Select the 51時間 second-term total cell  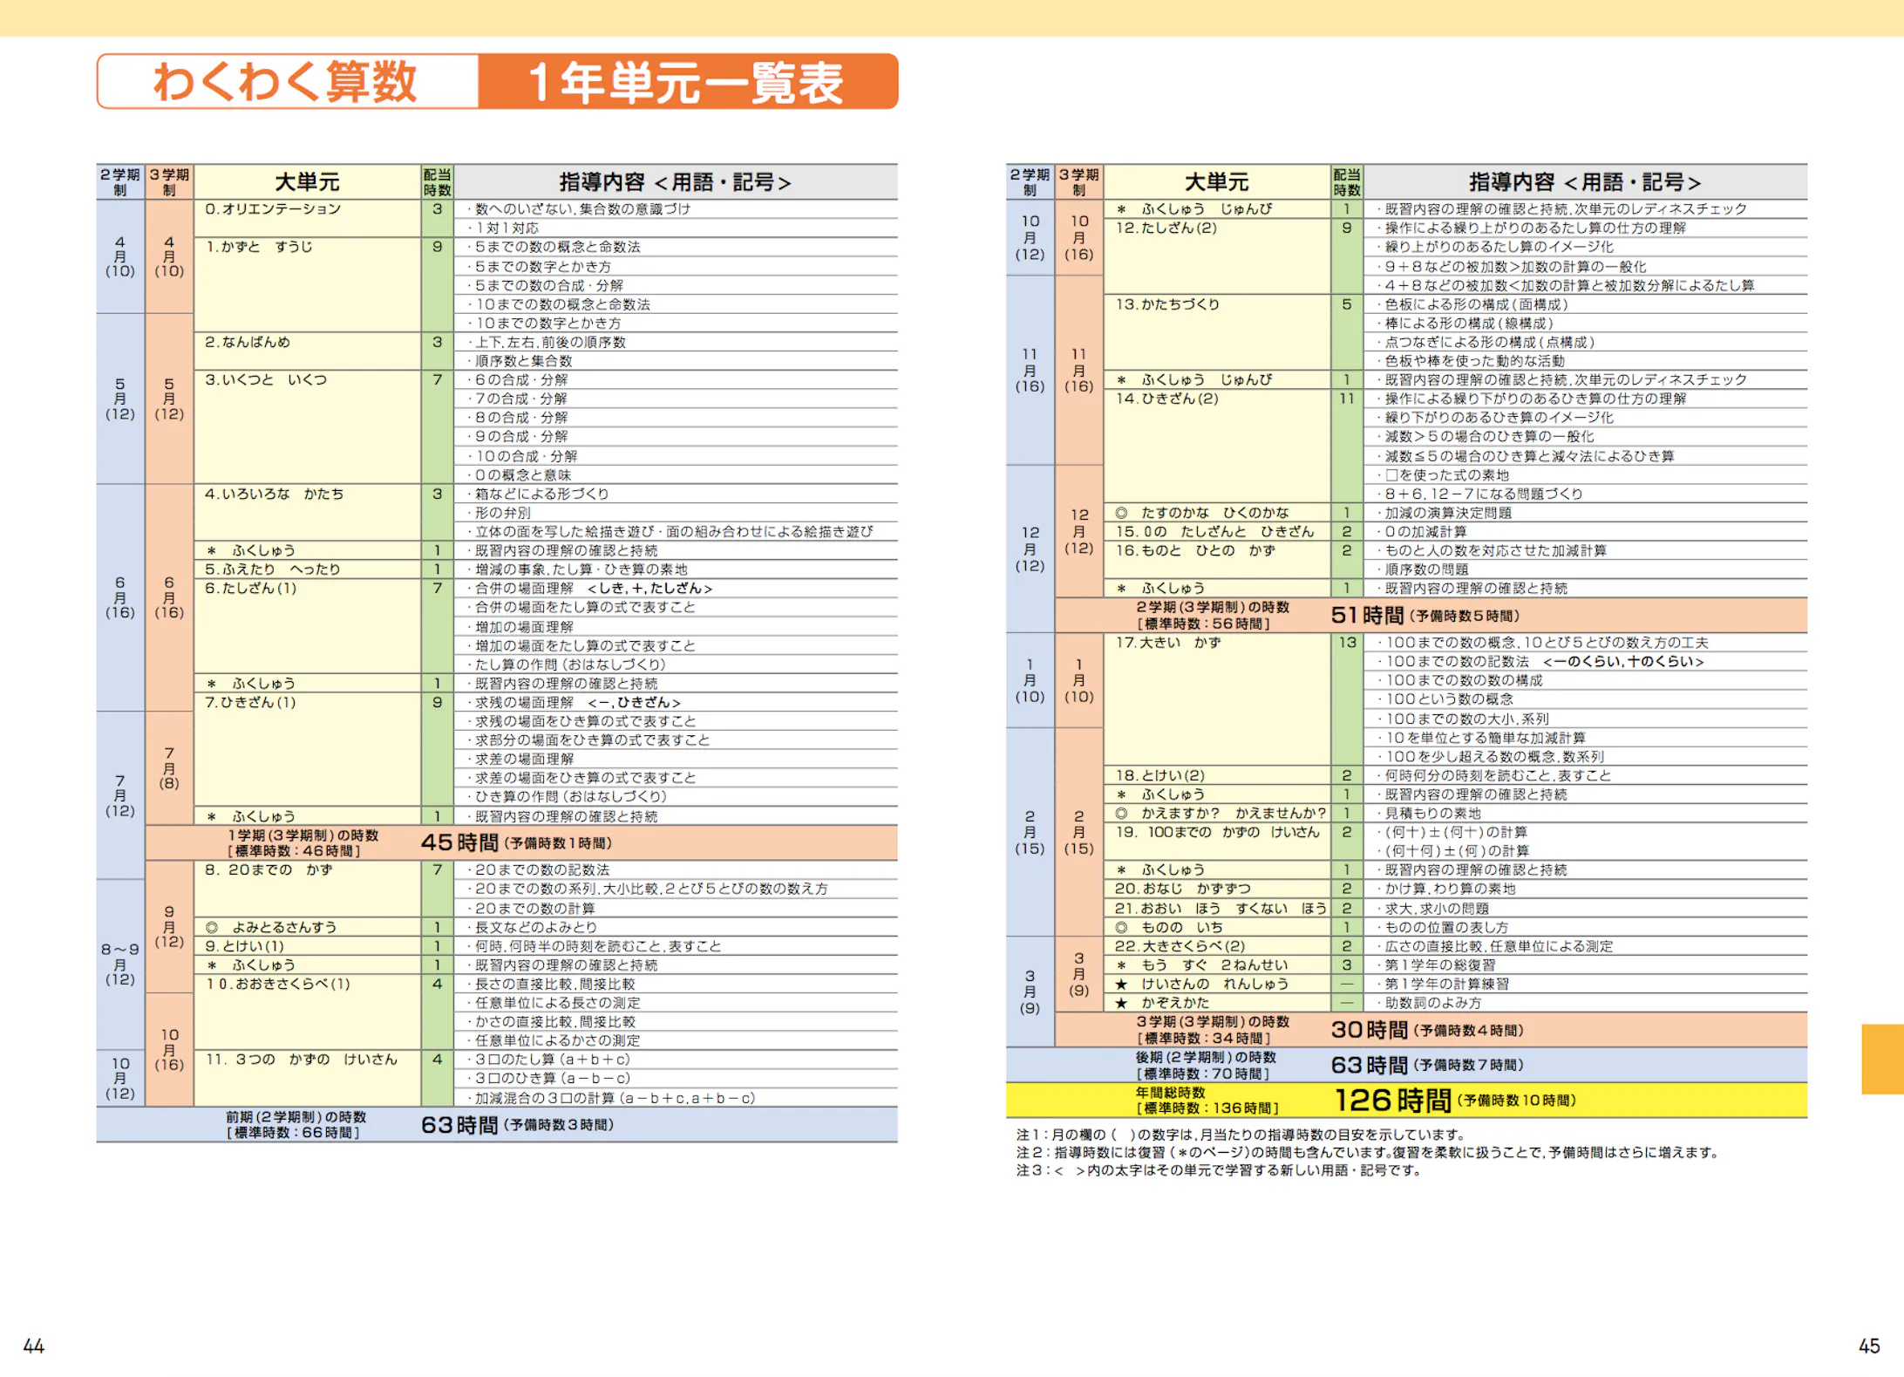(1367, 615)
